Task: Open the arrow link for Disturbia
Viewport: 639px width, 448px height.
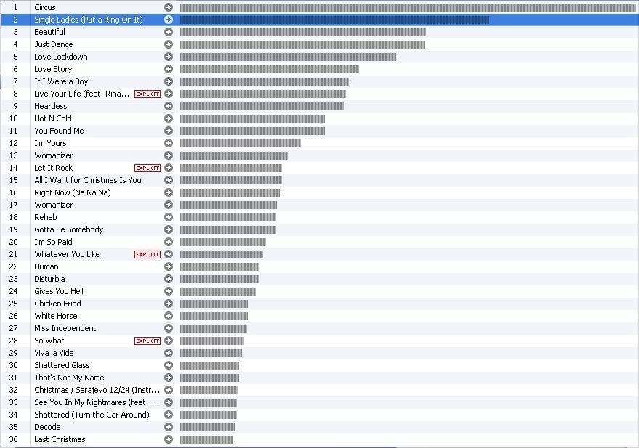Action: tap(168, 279)
